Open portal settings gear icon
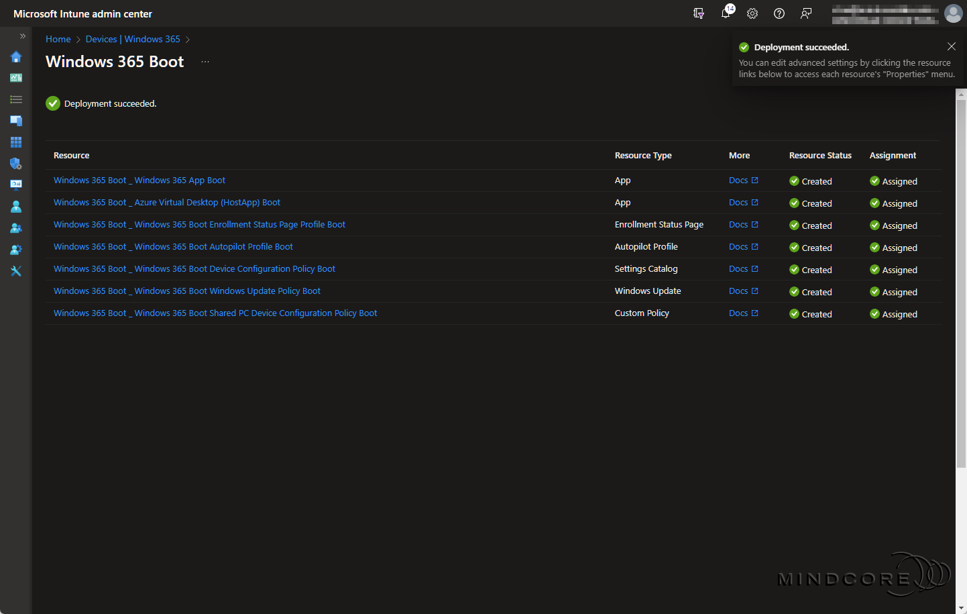Viewport: 967px width, 614px height. click(752, 13)
